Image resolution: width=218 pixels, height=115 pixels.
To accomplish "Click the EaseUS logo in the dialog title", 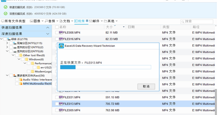I will point(61,46).
